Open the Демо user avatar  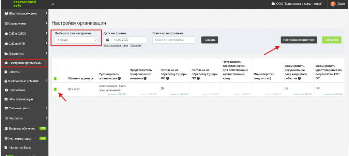tap(333, 4)
